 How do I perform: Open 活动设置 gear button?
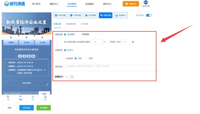60,15
